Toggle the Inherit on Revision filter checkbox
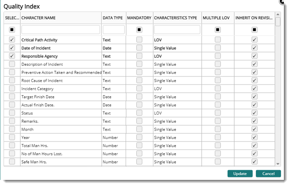Screen dimensions: 290x186 [x=254, y=30]
